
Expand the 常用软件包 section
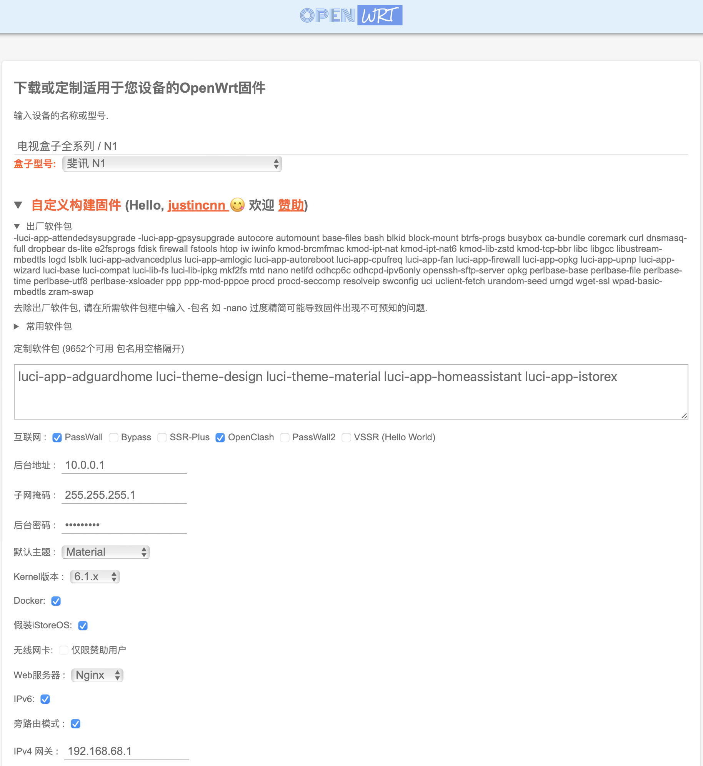(17, 326)
